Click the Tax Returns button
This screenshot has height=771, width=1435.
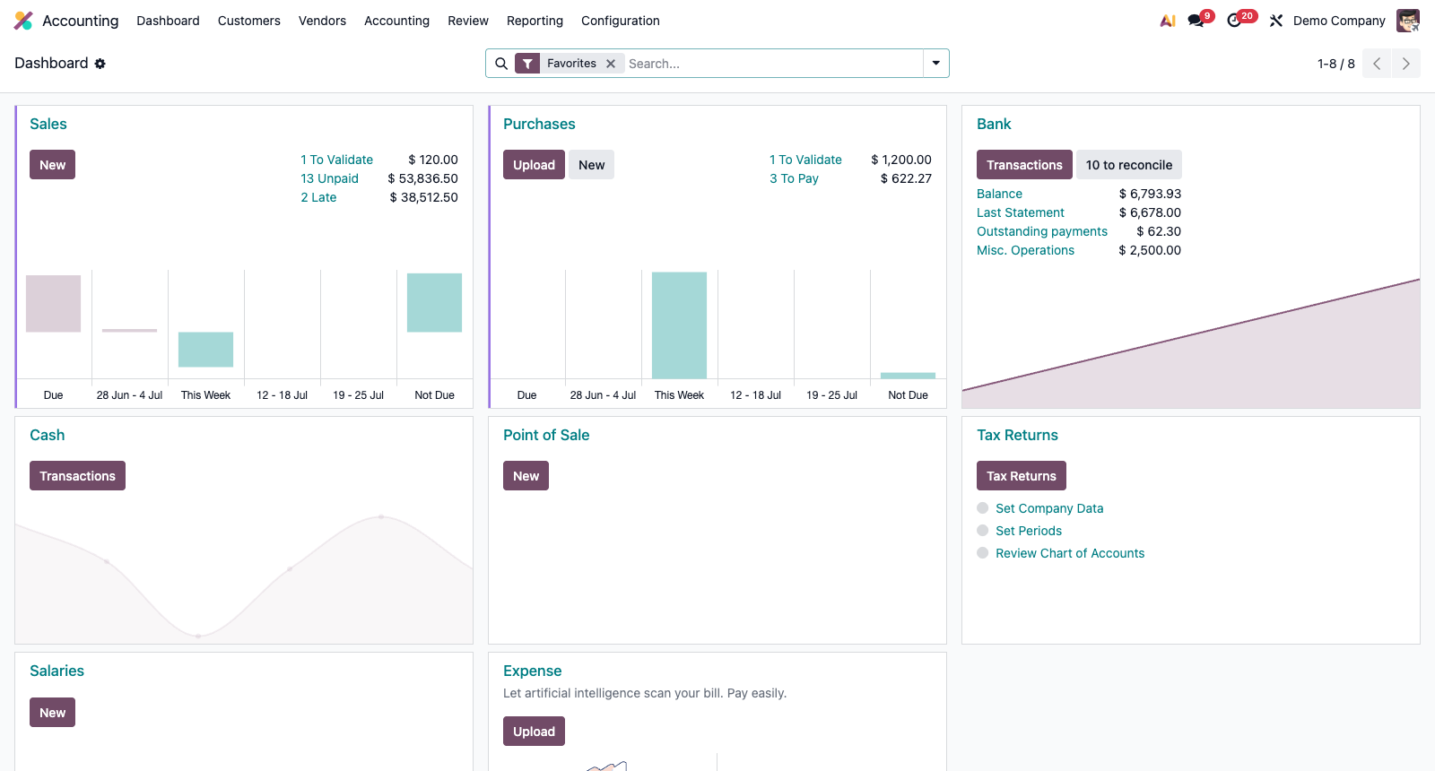pos(1022,476)
